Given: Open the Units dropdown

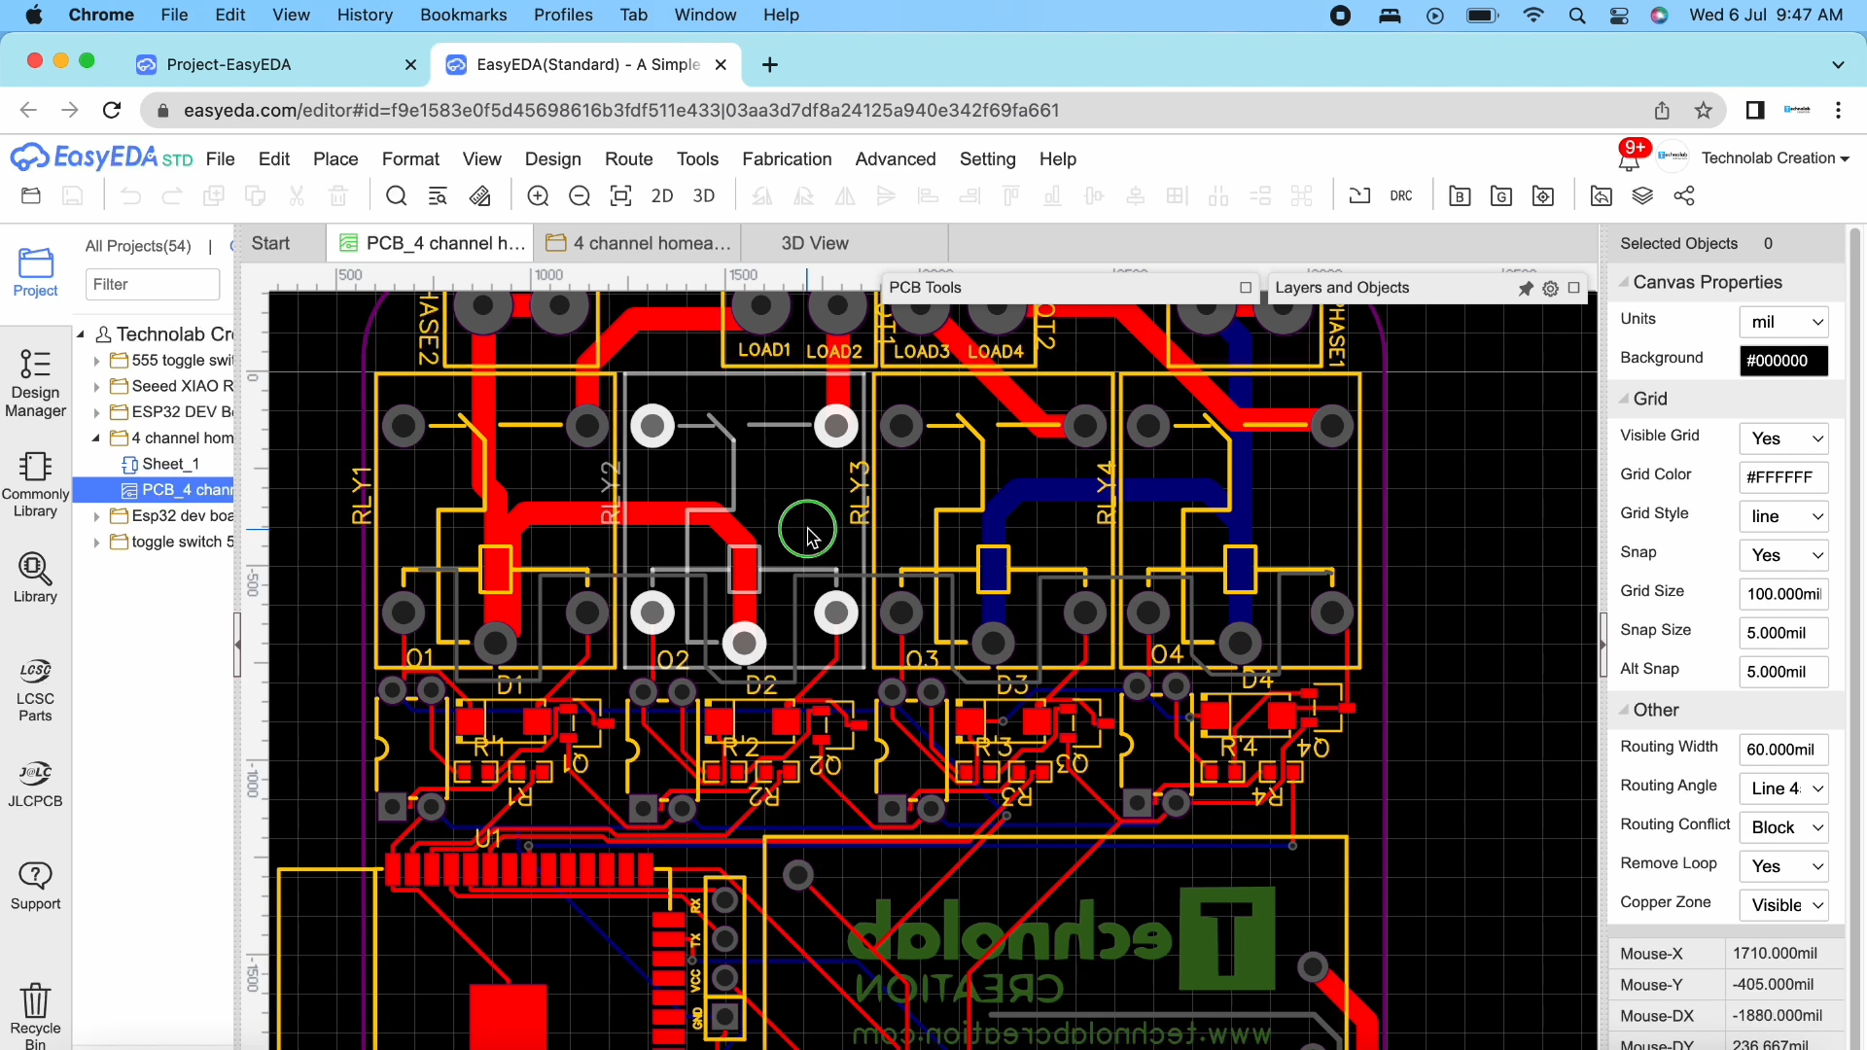Looking at the screenshot, I should 1783,322.
